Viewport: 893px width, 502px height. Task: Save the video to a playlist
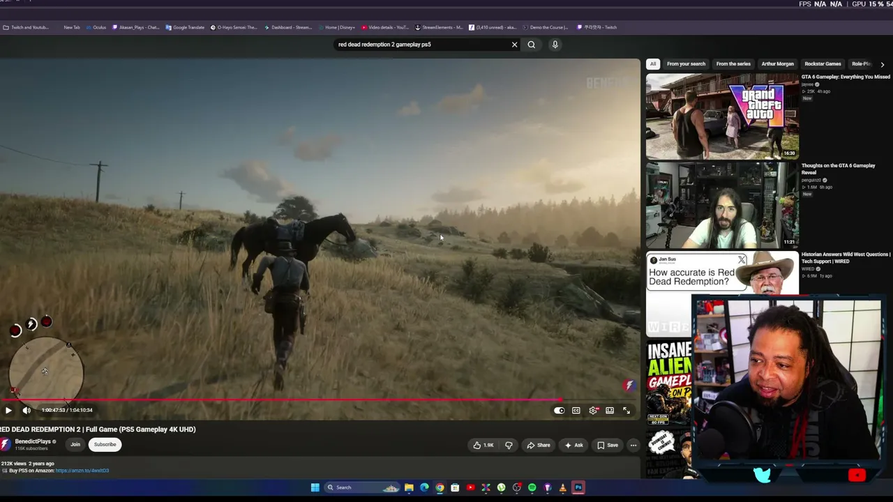tap(608, 445)
